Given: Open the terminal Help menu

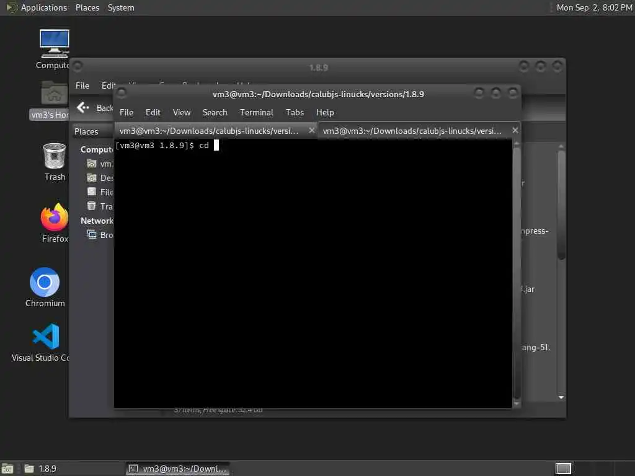Looking at the screenshot, I should pos(325,112).
